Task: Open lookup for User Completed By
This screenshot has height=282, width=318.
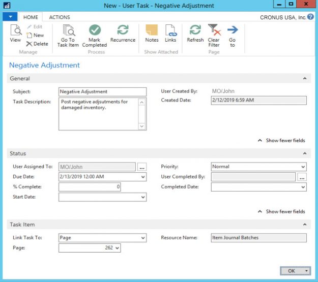Action: coord(302,177)
